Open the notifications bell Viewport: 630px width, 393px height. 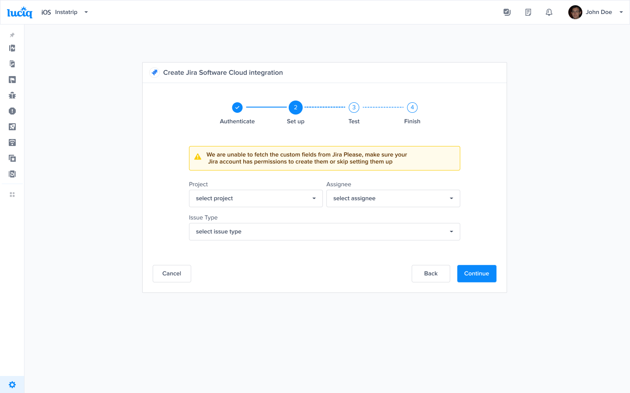tap(549, 12)
